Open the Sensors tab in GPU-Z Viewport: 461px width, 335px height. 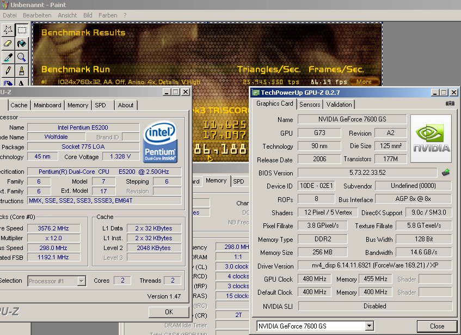pos(310,105)
